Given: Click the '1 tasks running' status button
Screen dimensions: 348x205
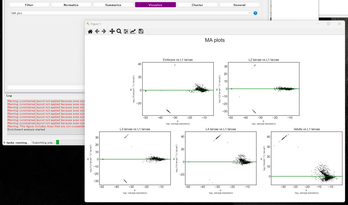Looking at the screenshot, I should [x=16, y=142].
